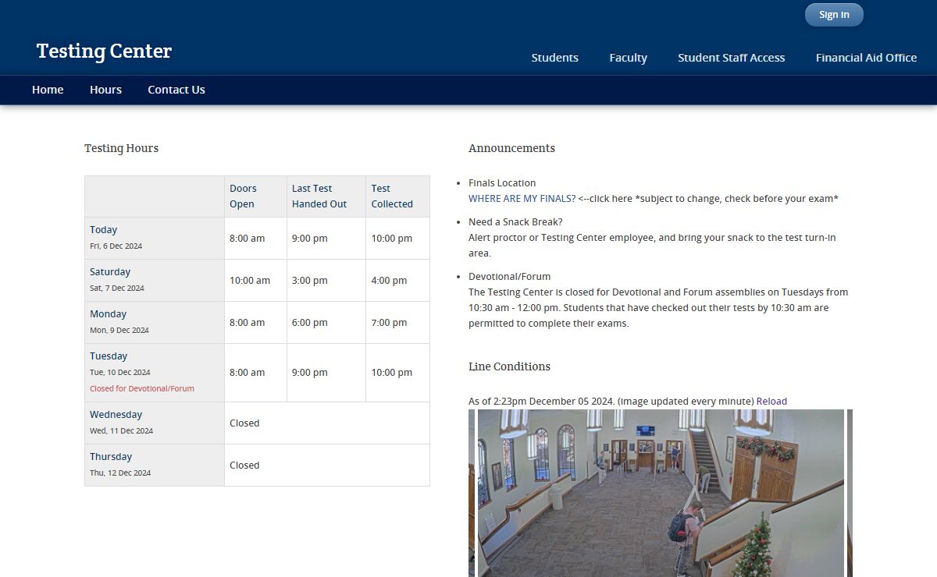Image resolution: width=937 pixels, height=577 pixels.
Task: Click the Wednesday row label
Action: pyautogui.click(x=116, y=415)
